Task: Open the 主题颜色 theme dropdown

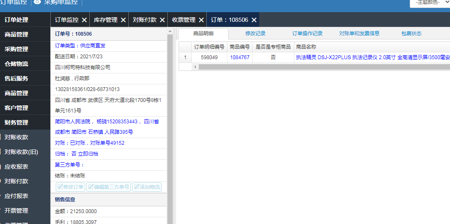Action: [x=429, y=2]
